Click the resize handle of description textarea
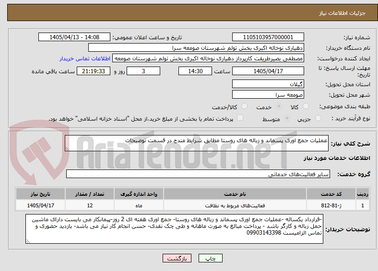 (x=67, y=149)
